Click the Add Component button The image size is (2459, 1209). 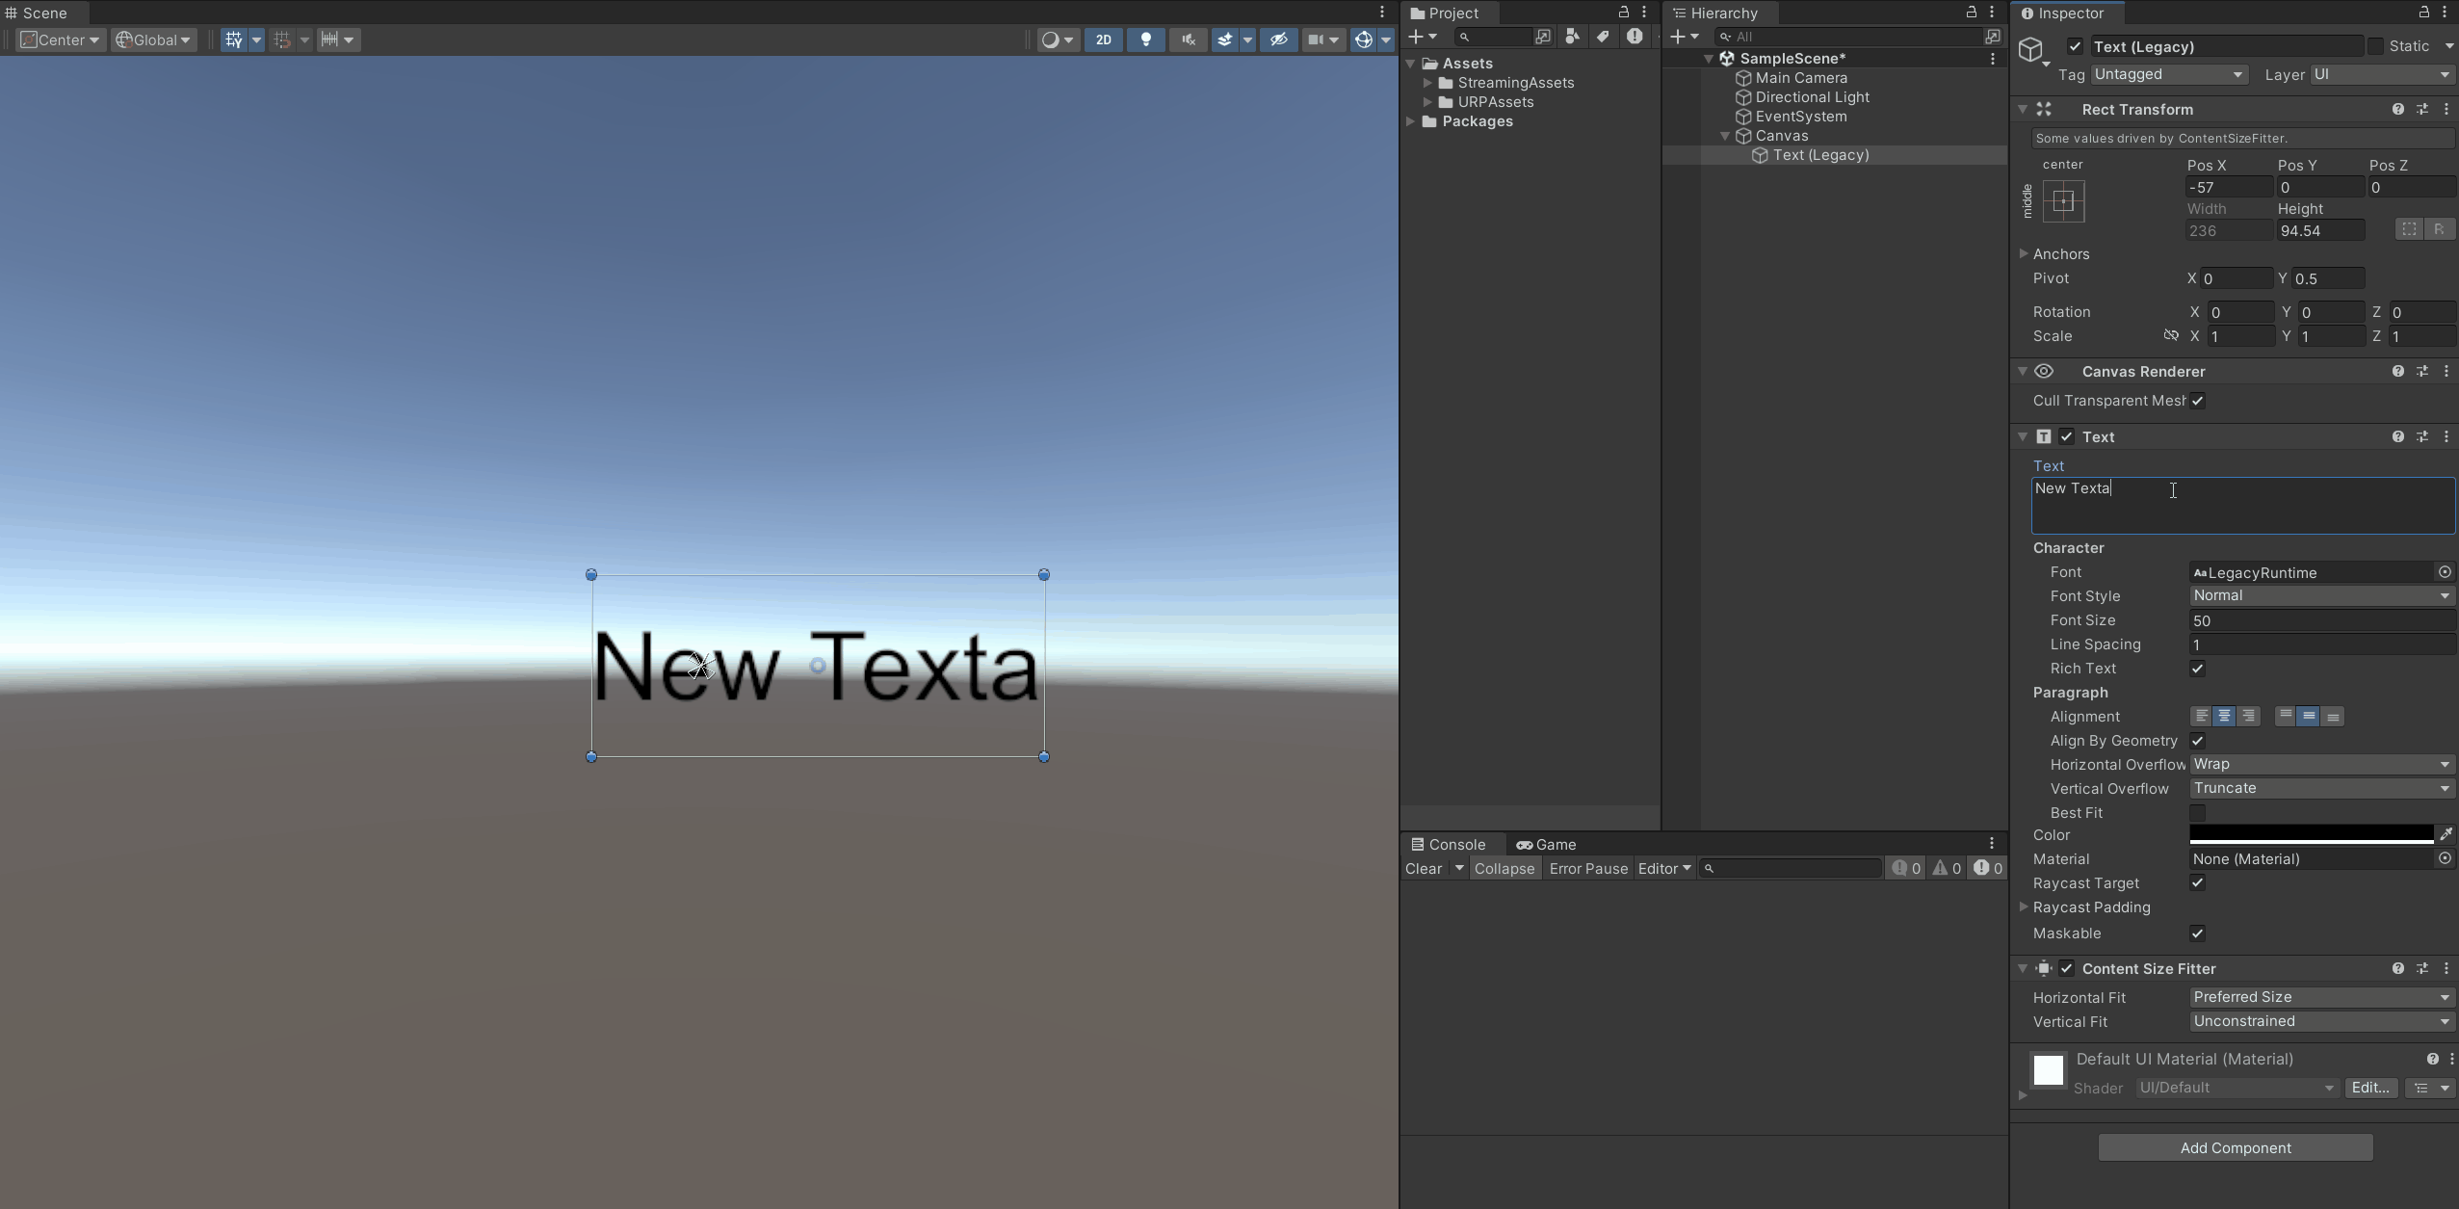[x=2236, y=1148]
